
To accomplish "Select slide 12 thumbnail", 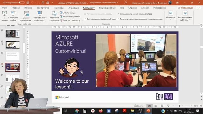I will click(x=13, y=45).
